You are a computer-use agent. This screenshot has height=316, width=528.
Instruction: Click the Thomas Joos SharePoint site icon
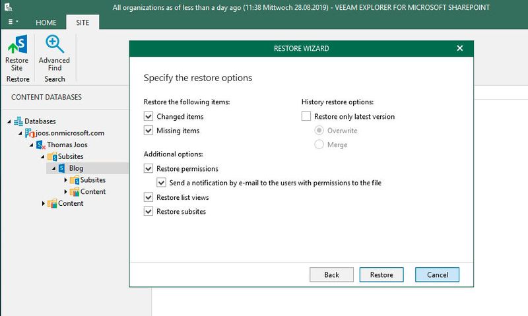coord(41,144)
